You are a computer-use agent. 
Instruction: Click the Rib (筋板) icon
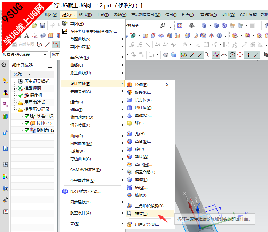pyautogui.click(x=129, y=195)
